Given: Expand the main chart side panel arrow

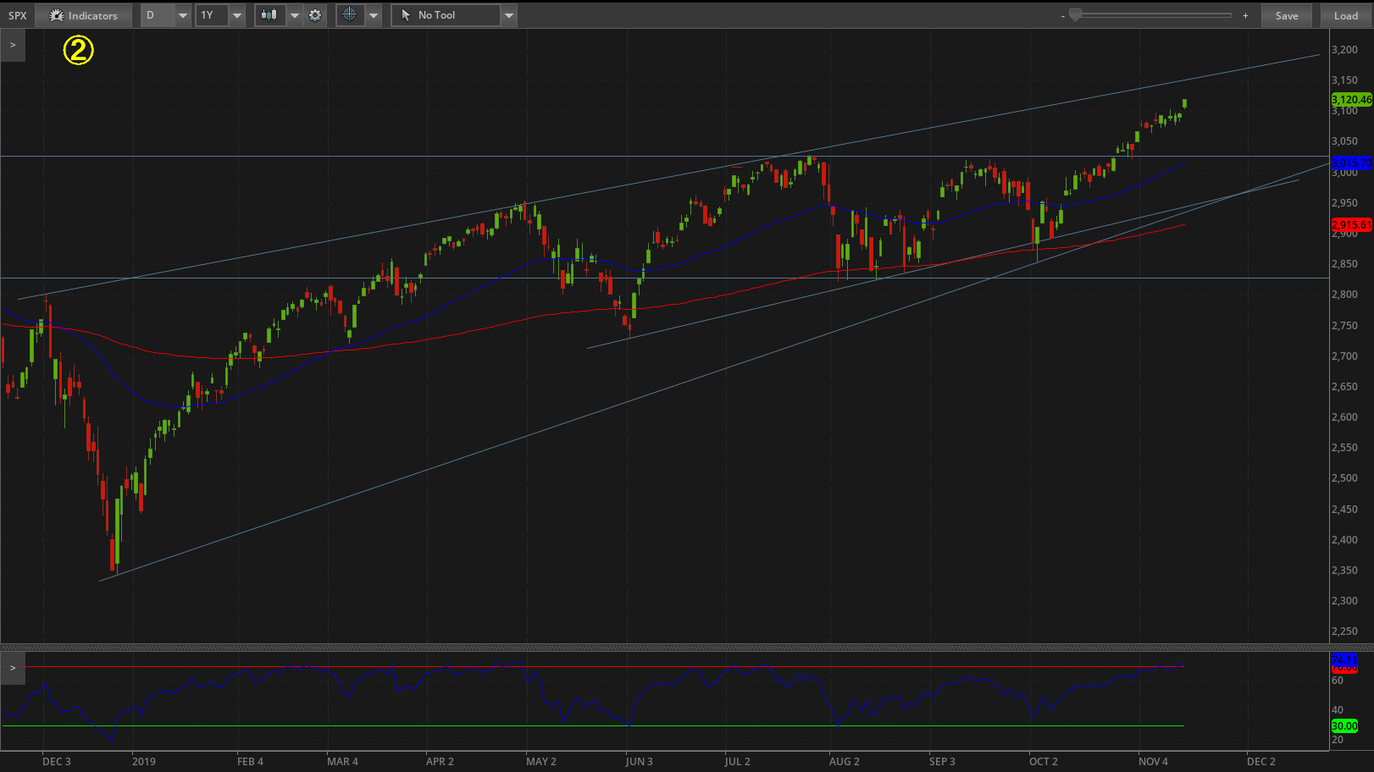Looking at the screenshot, I should 12,44.
